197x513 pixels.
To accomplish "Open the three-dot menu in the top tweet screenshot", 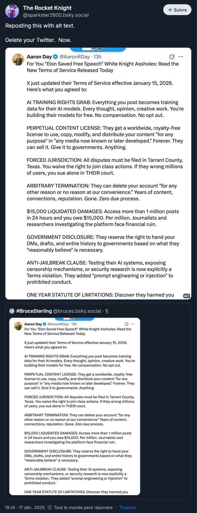I will 181,57.
